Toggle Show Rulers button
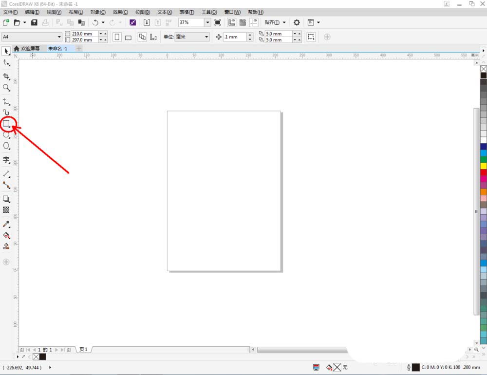This screenshot has width=487, height=375. 232,22
